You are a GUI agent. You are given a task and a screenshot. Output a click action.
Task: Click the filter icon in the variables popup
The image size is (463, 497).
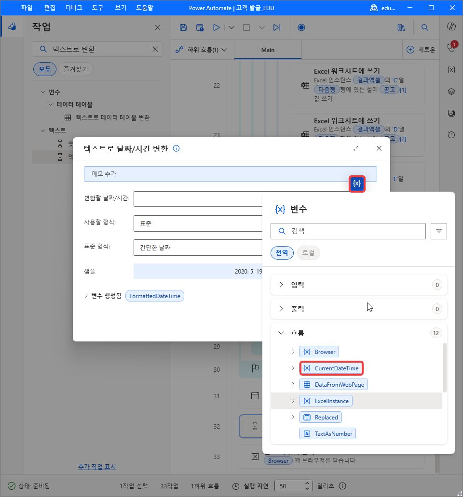[438, 231]
